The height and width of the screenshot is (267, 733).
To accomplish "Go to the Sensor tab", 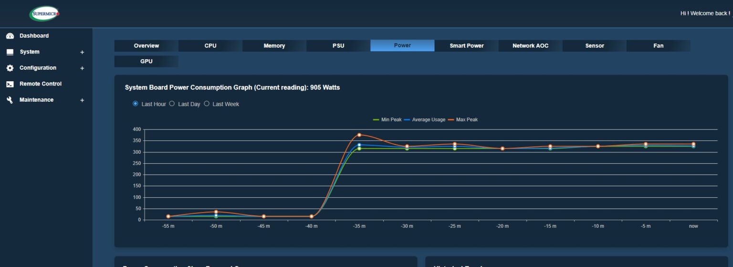I will pyautogui.click(x=595, y=46).
